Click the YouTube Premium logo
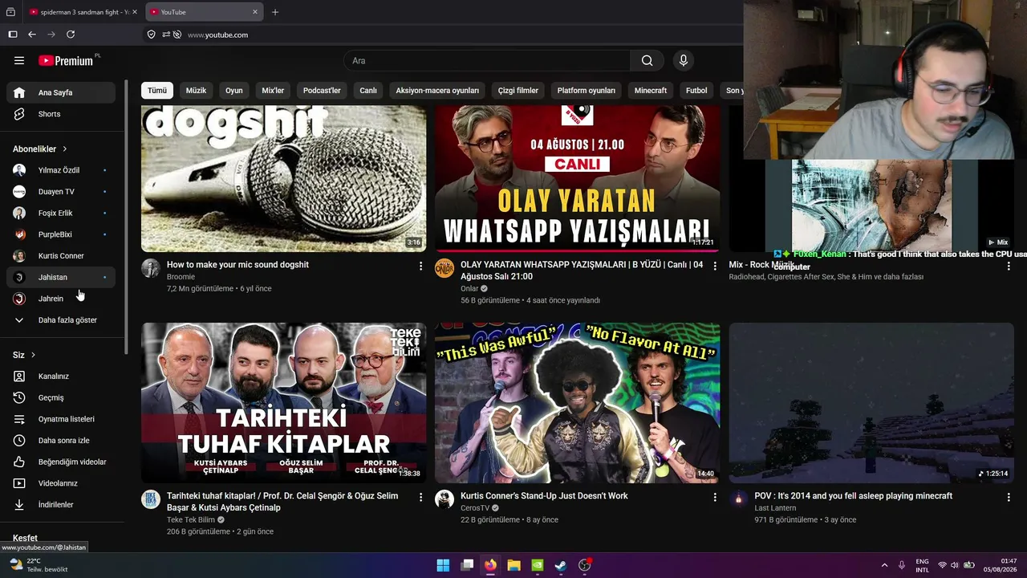Screen dimensions: 1027x578 click(67, 60)
